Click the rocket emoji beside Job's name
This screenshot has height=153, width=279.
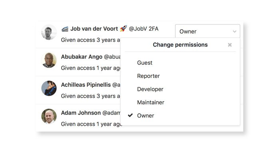(123, 28)
